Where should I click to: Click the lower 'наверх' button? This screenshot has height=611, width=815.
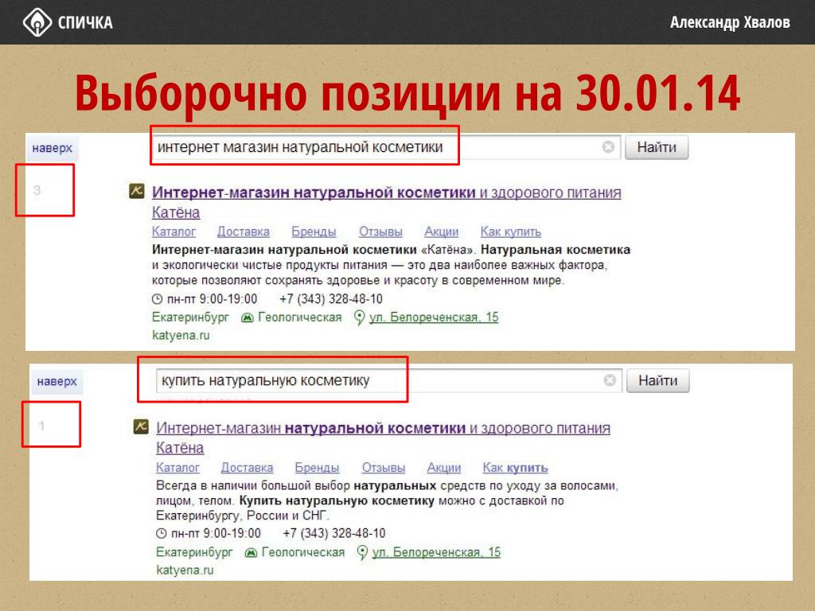click(x=57, y=381)
